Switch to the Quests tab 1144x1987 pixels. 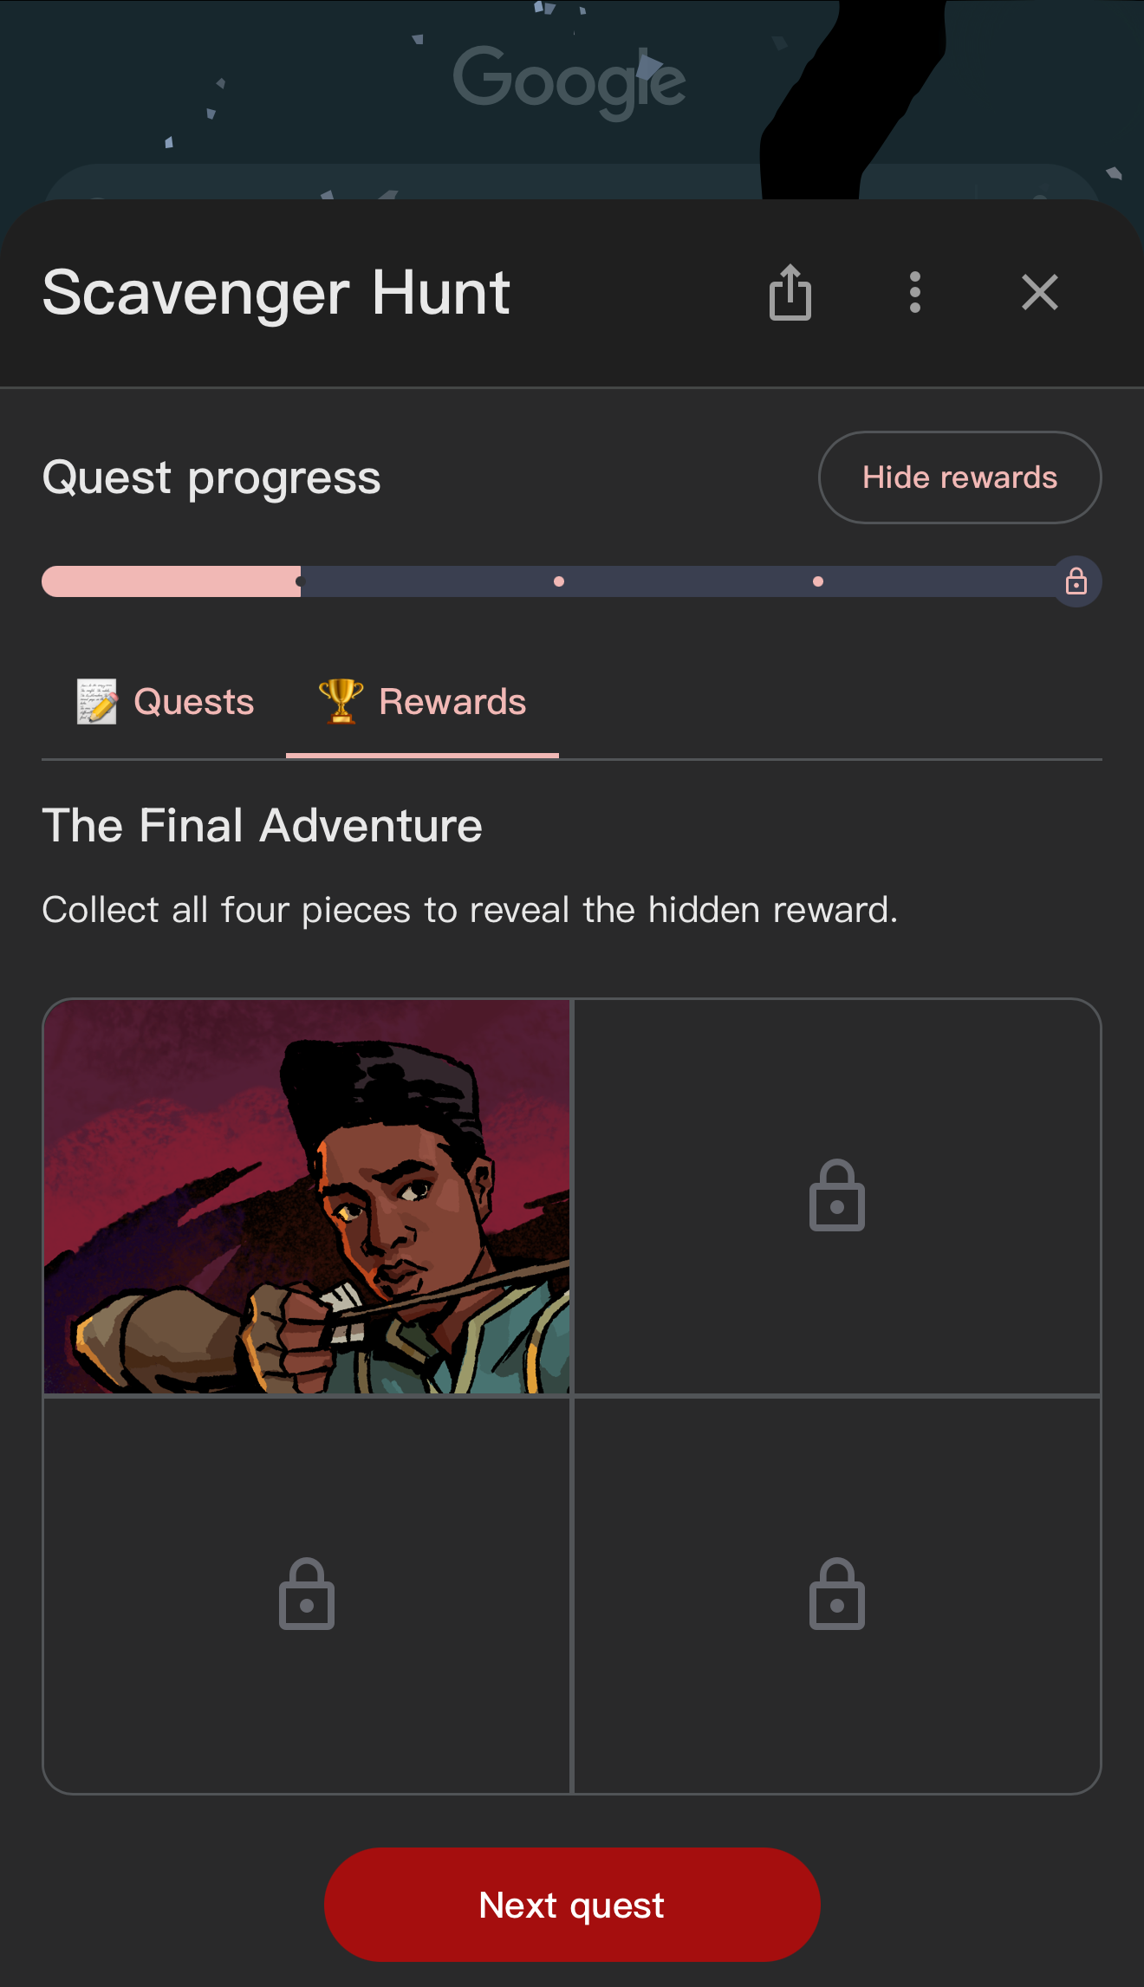(x=166, y=702)
